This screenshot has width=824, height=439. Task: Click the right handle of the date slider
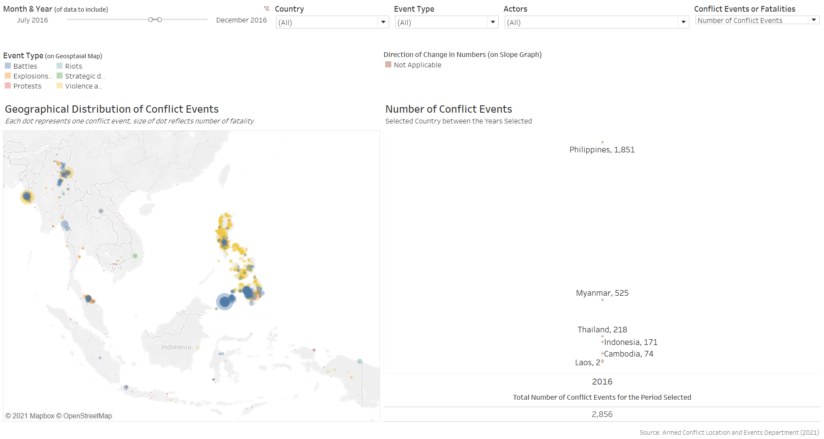click(x=160, y=19)
